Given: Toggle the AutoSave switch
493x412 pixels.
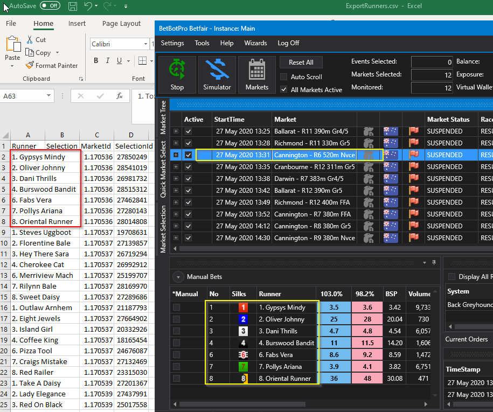Looking at the screenshot, I should [x=50, y=6].
